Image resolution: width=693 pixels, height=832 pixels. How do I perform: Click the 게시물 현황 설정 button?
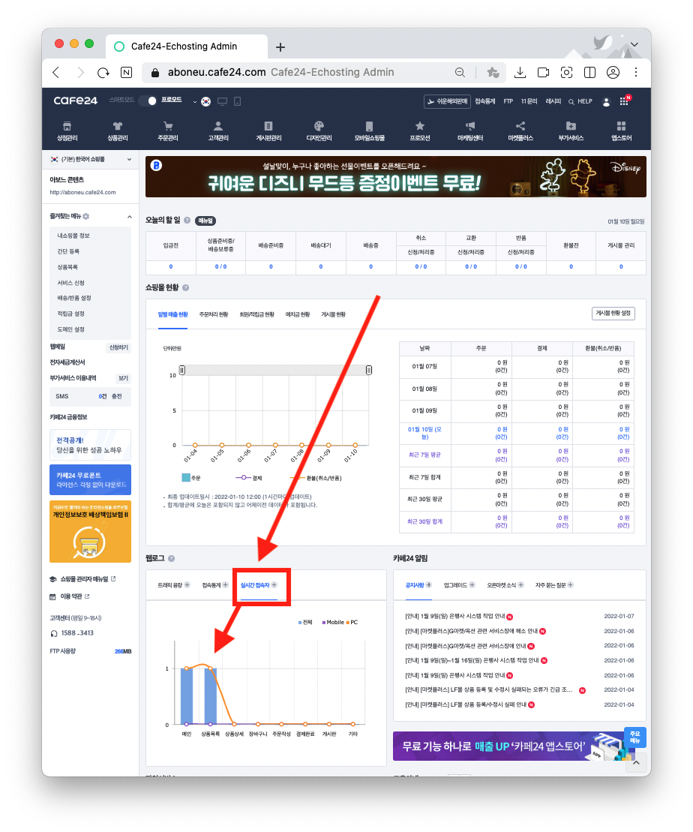pos(613,314)
